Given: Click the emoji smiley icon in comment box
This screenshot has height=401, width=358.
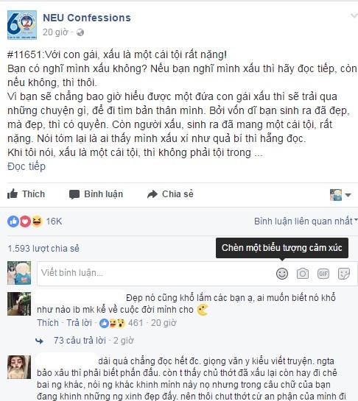Looking at the screenshot, I should point(282,274).
